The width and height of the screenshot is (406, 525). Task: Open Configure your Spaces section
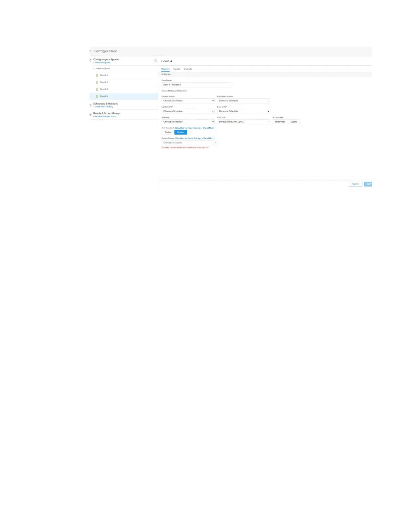[x=106, y=60]
